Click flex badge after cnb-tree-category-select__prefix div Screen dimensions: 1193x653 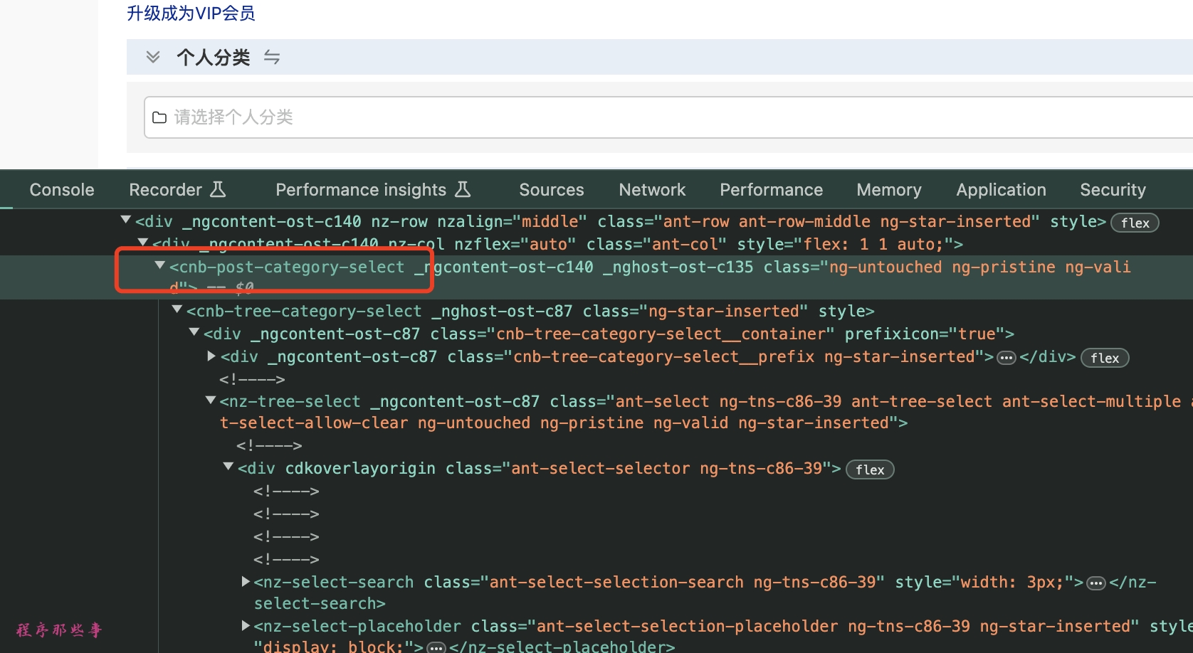pos(1104,358)
